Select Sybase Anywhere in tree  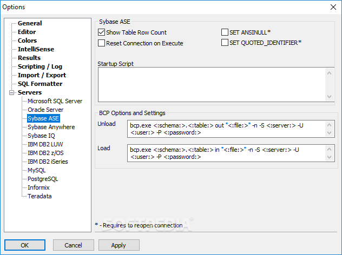click(x=51, y=127)
